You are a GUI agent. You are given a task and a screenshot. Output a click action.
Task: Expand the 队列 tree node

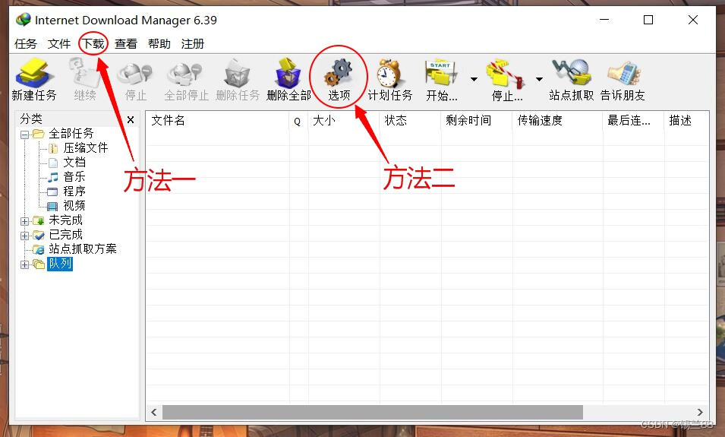pyautogui.click(x=24, y=264)
